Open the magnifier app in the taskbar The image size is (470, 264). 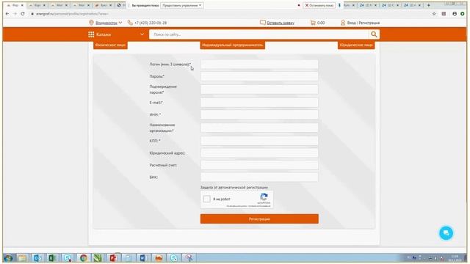coord(189,257)
